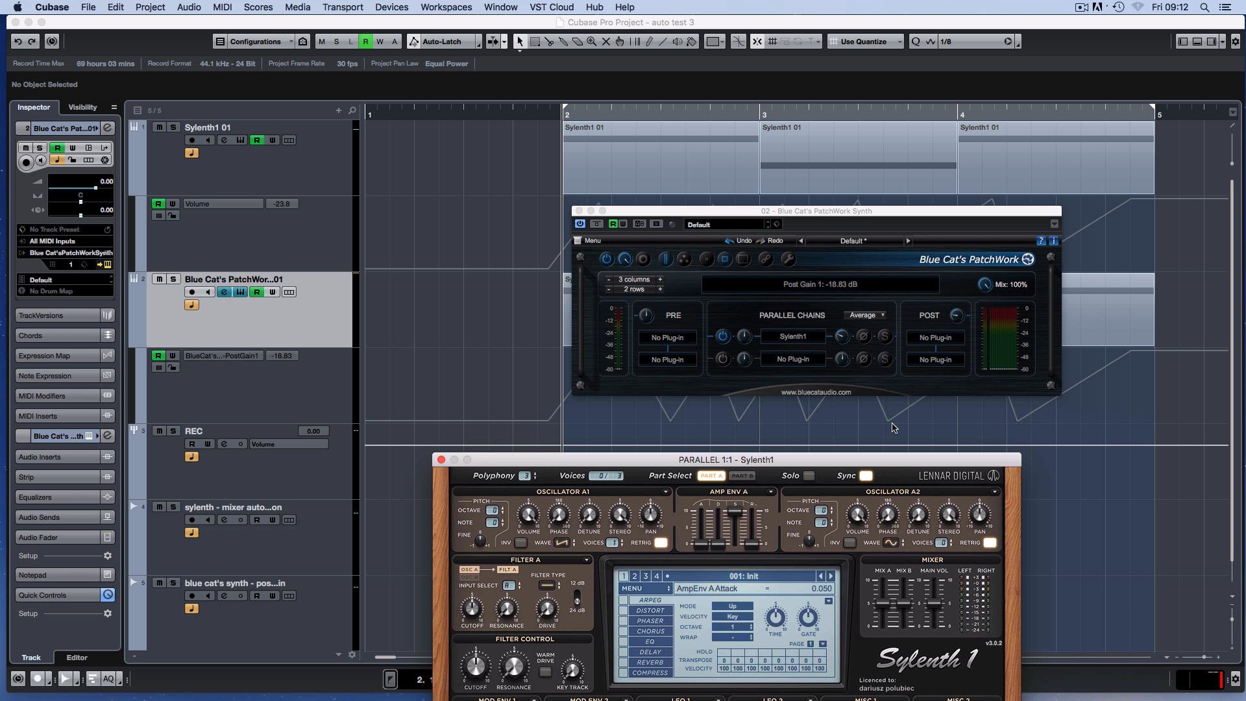
Task: Adjust the Filter A CUTOFF knob in Sylenth1
Action: 472,609
